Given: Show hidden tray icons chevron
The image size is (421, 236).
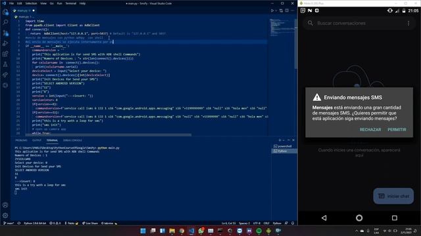Looking at the screenshot, I should click(x=357, y=231).
